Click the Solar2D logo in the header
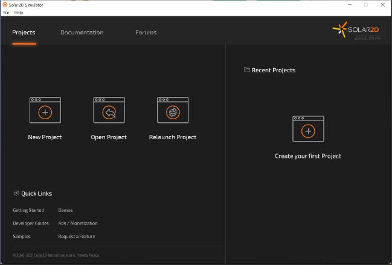This screenshot has width=392, height=265. click(356, 30)
